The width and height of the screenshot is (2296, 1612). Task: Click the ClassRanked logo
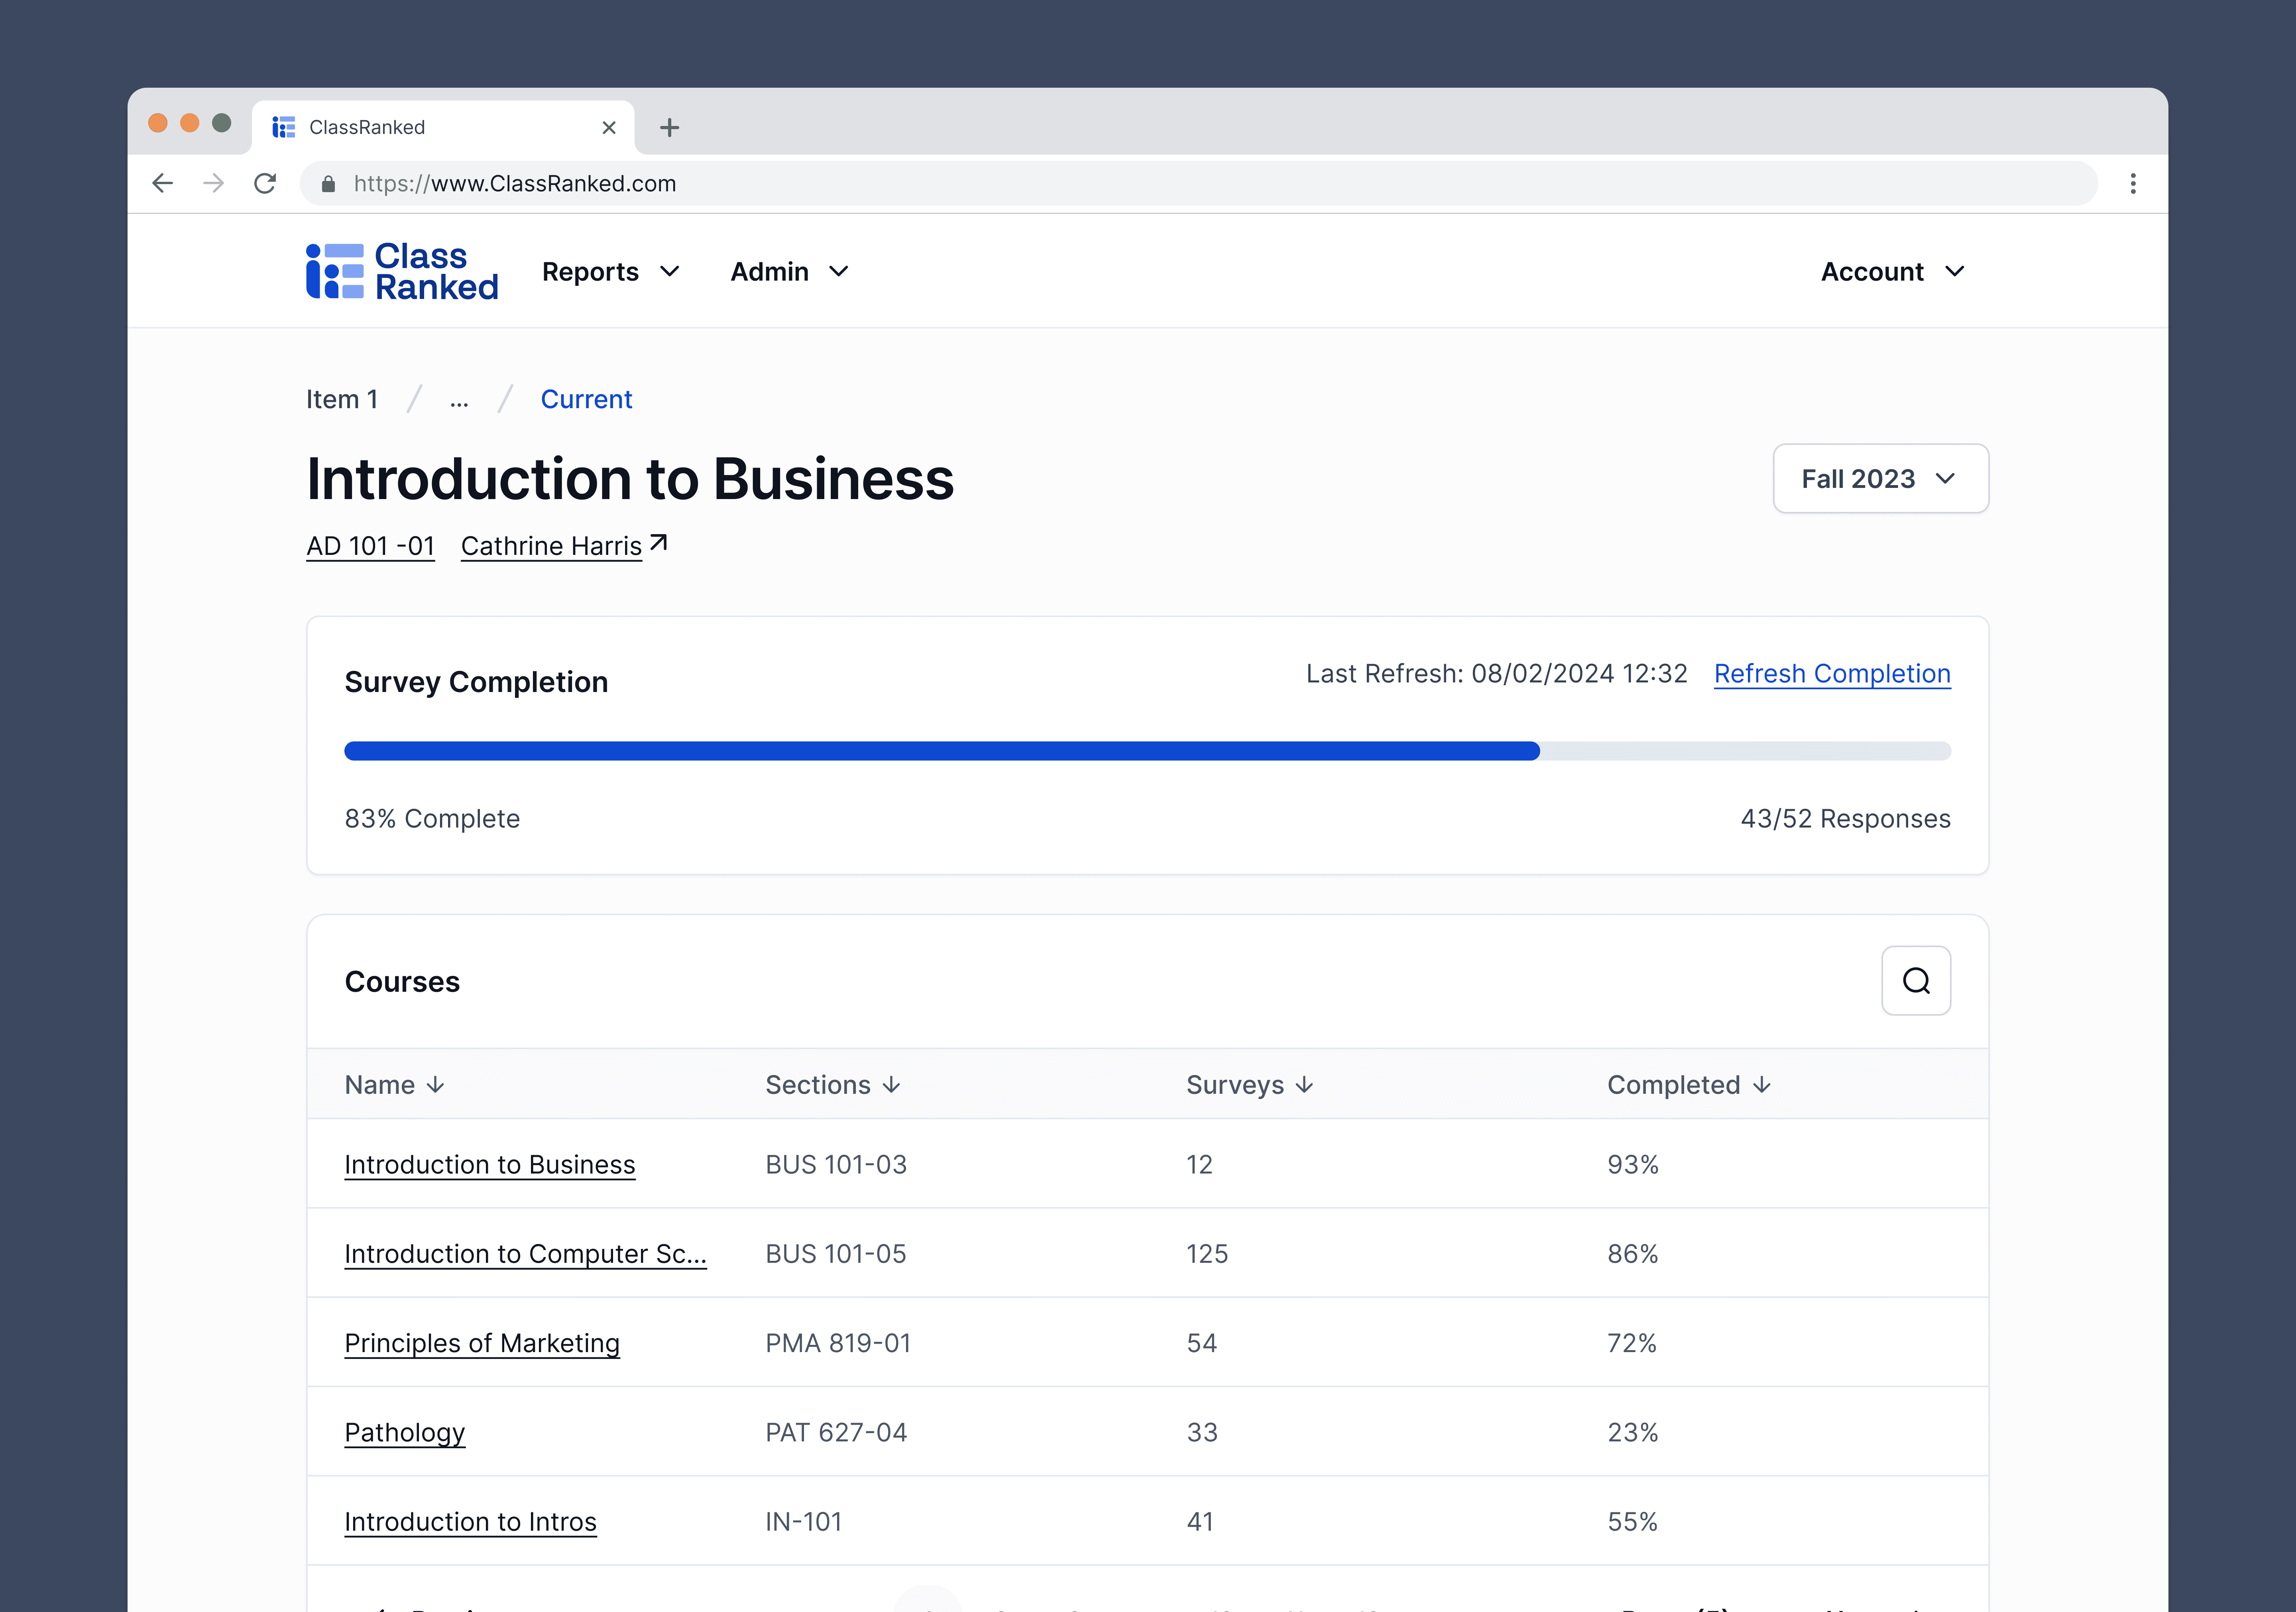click(402, 271)
